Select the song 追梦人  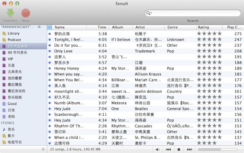pyautogui.click(x=60, y=57)
